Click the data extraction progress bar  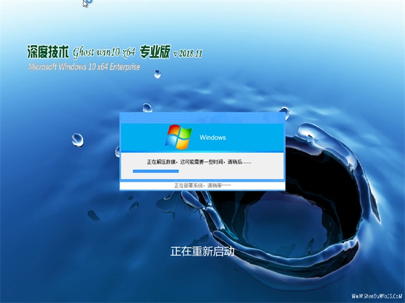point(156,171)
